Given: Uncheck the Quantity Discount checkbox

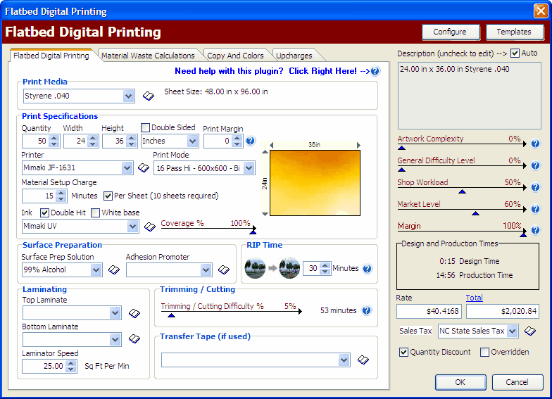Looking at the screenshot, I should pyautogui.click(x=403, y=352).
